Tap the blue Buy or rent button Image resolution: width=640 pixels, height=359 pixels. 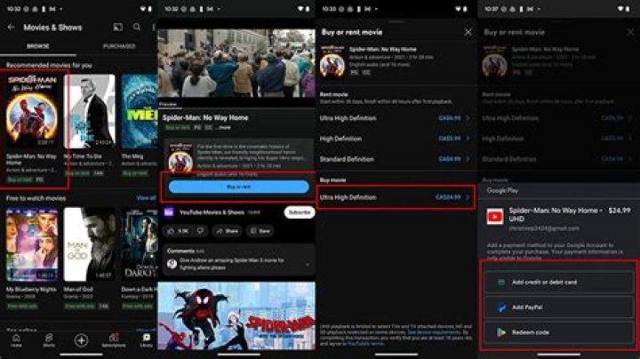[x=239, y=187]
